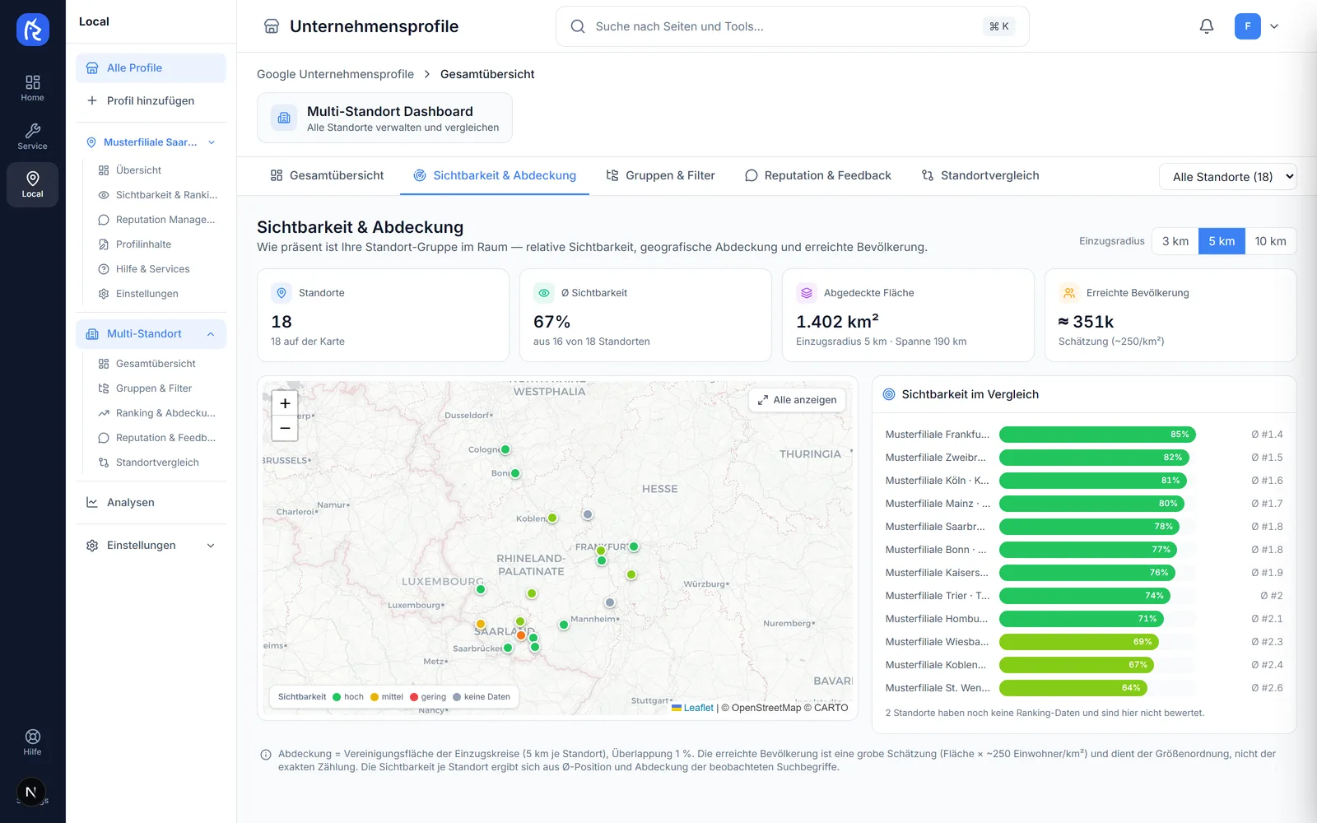Go to Home in the left rail
This screenshot has height=823, width=1317.
pyautogui.click(x=33, y=87)
